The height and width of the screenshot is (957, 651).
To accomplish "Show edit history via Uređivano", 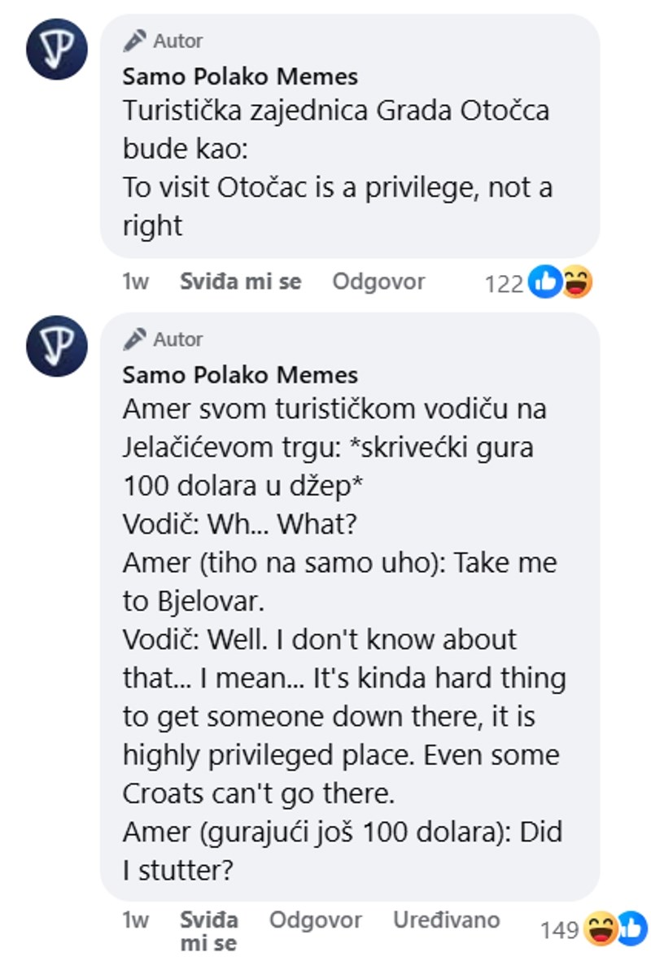I will point(446,920).
